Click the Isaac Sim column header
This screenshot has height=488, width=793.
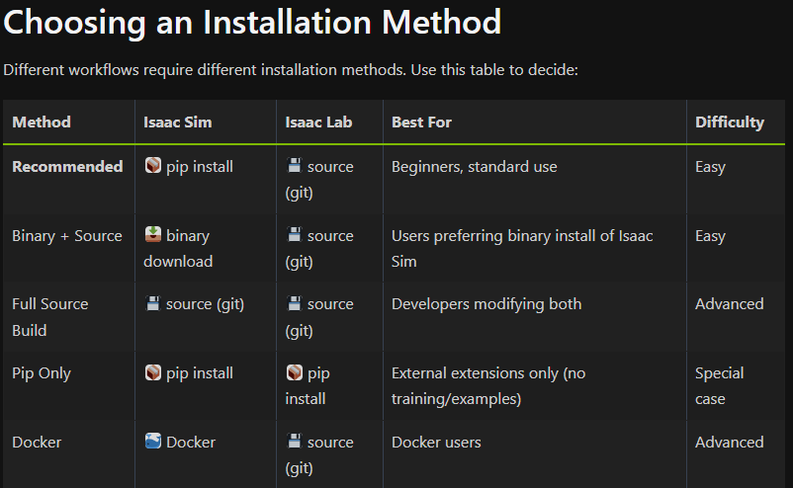click(x=177, y=122)
